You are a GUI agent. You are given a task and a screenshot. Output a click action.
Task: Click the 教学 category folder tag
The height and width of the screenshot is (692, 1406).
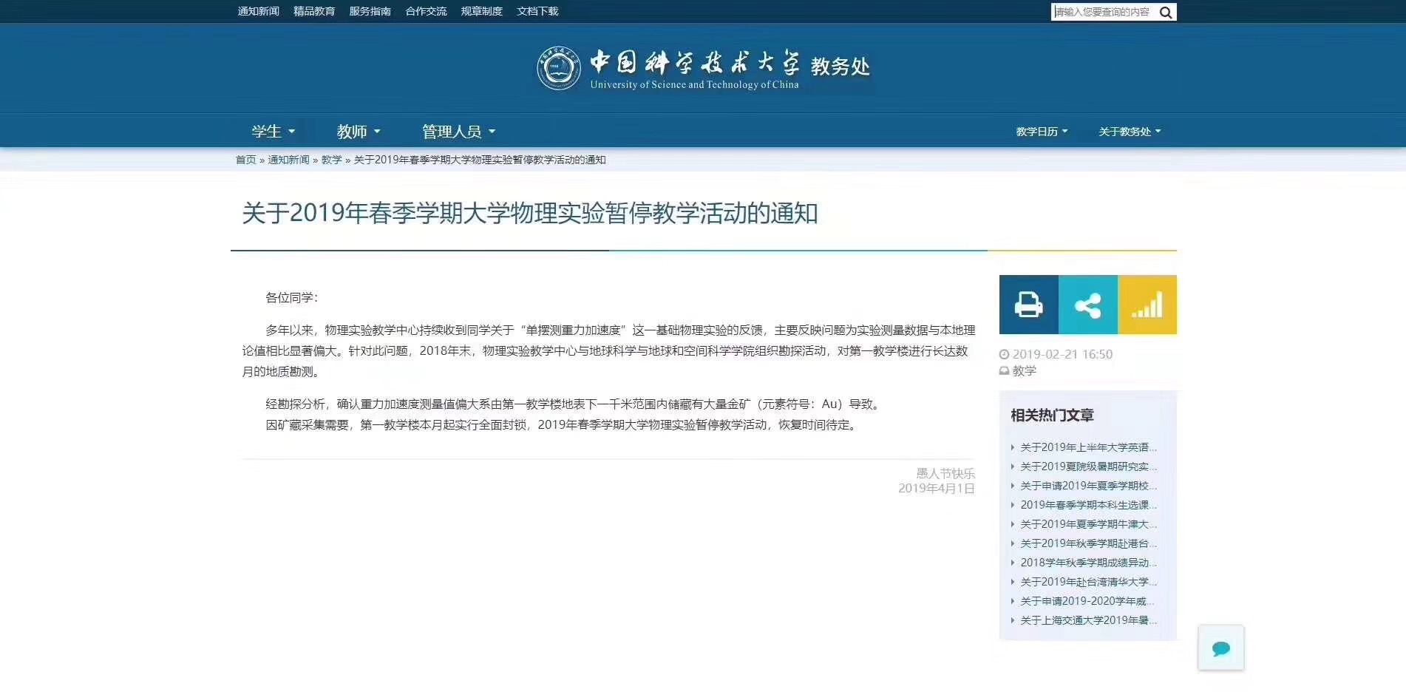pos(1024,370)
